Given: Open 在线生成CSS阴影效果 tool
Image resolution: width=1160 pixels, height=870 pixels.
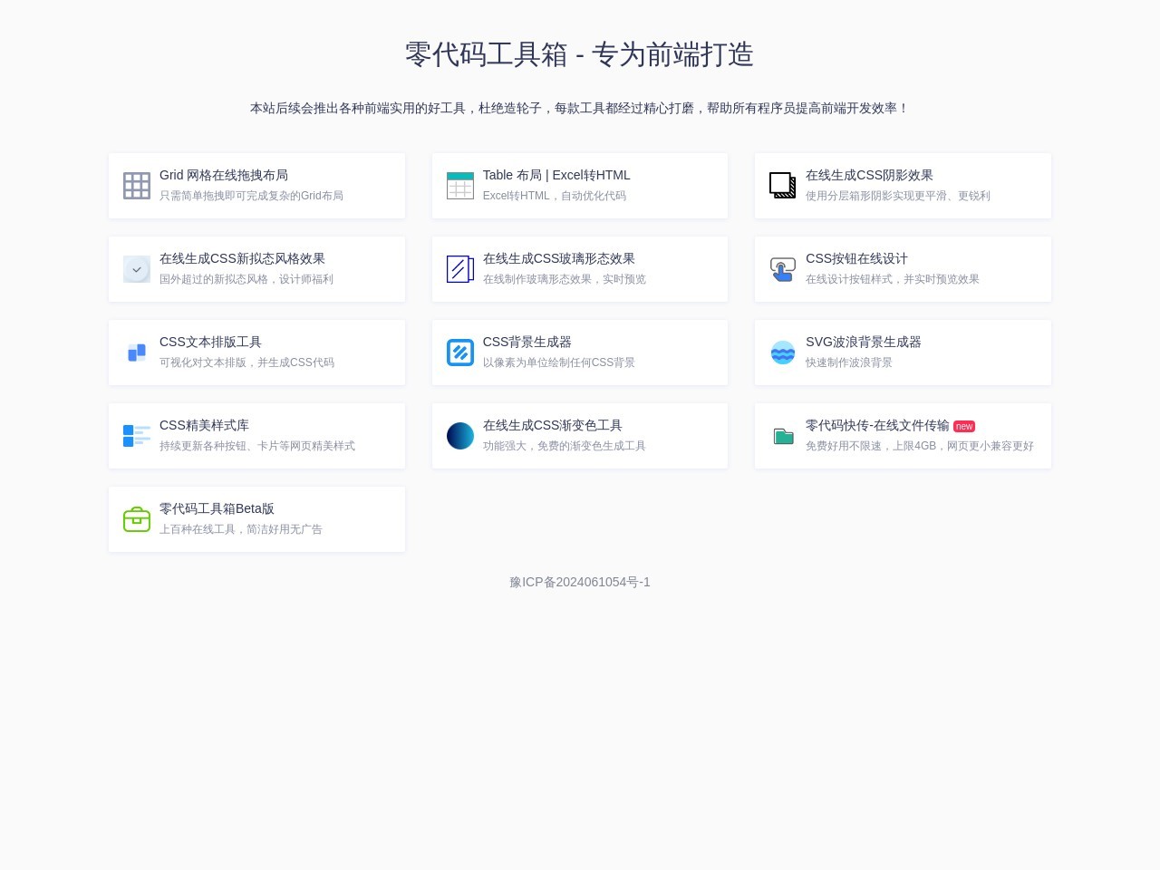Looking at the screenshot, I should [869, 175].
